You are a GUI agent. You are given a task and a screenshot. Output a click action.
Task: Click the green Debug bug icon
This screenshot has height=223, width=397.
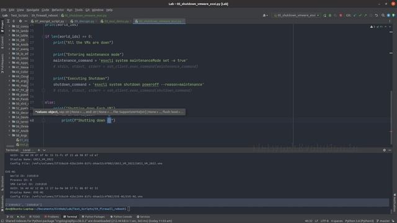click(330, 15)
